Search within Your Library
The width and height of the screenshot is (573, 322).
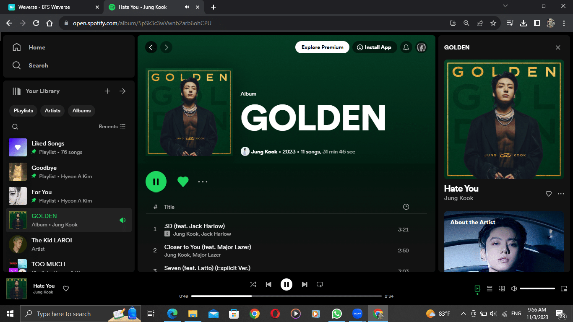pos(15,127)
